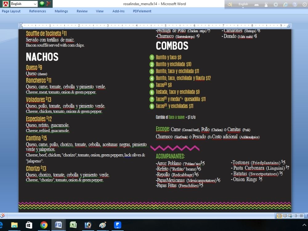This screenshot has height=231, width=308.
Task: Click '-Onion Rings $5' line
Action: tap(246, 179)
